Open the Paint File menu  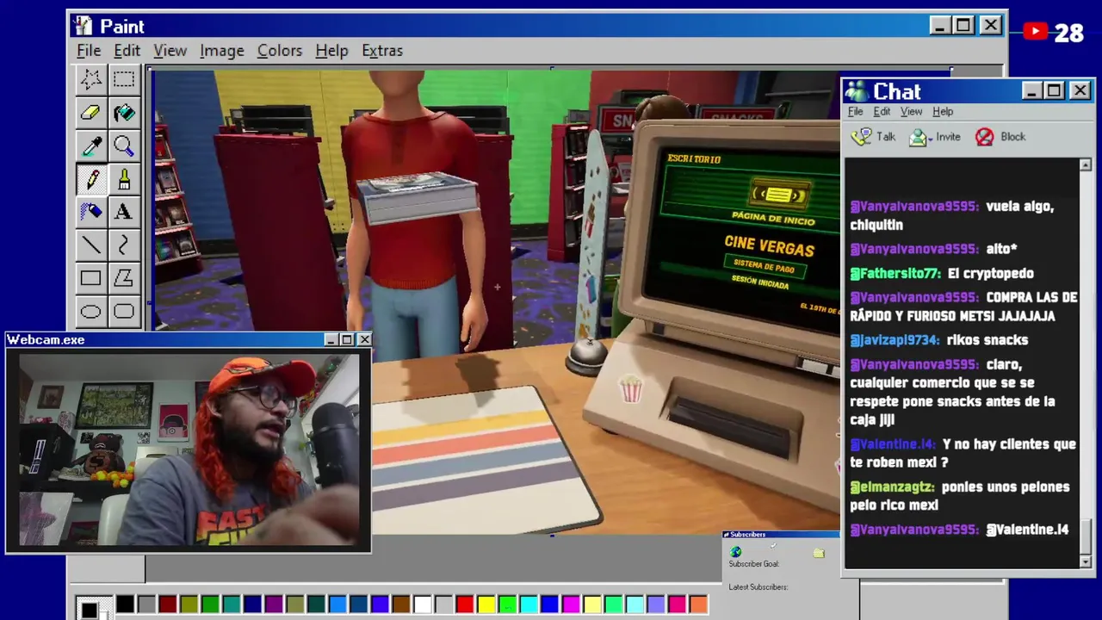pyautogui.click(x=89, y=51)
